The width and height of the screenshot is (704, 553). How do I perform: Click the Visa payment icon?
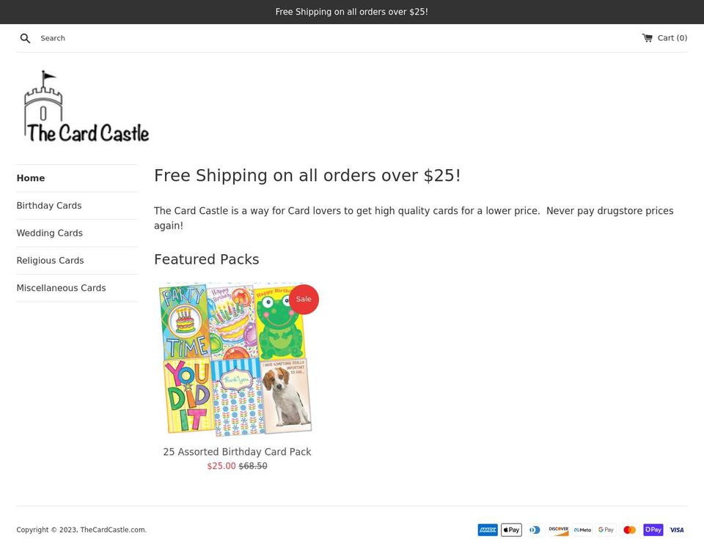click(x=676, y=530)
